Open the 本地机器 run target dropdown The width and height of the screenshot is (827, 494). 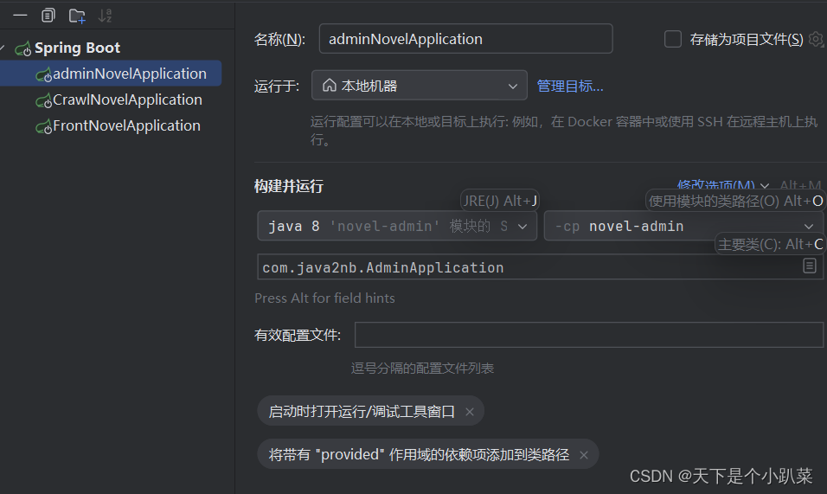click(420, 86)
